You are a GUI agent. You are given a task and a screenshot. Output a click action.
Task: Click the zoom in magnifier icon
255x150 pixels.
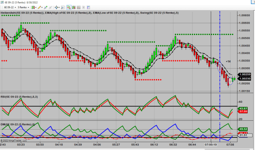click(46, 7)
